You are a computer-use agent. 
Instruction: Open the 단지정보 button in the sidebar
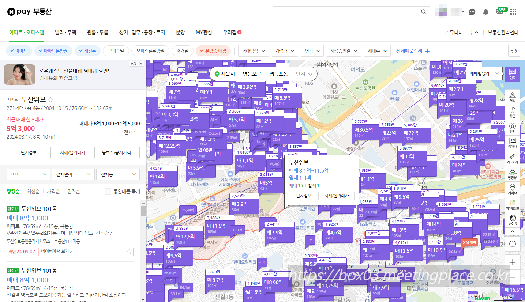pyautogui.click(x=29, y=152)
